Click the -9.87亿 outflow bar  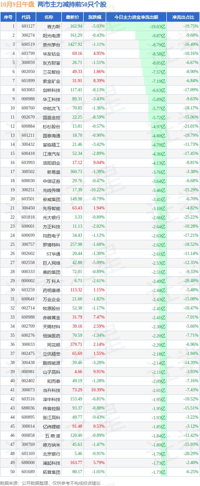click(151, 35)
